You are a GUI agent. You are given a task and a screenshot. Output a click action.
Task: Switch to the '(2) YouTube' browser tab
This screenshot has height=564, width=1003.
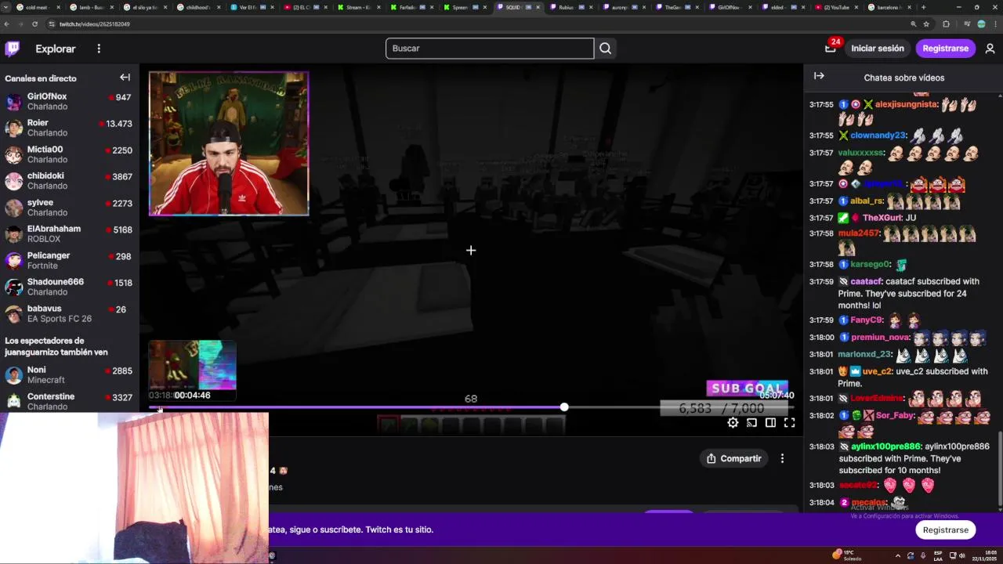838,7
